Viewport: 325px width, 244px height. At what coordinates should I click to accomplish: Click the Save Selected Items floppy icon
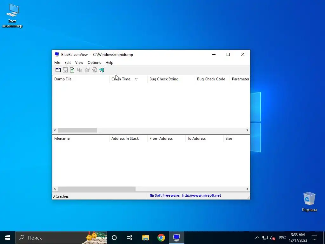coord(65,70)
